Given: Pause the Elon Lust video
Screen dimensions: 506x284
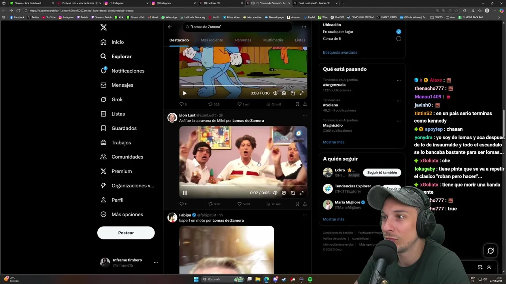Looking at the screenshot, I should (185, 193).
